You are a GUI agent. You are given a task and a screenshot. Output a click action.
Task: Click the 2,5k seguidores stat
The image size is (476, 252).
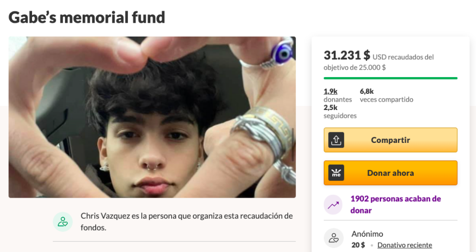pyautogui.click(x=340, y=111)
